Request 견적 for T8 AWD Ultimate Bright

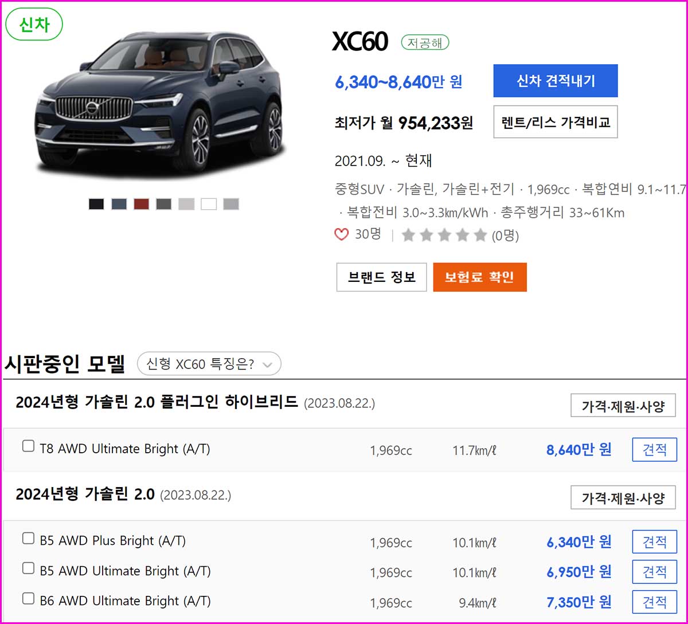[654, 449]
